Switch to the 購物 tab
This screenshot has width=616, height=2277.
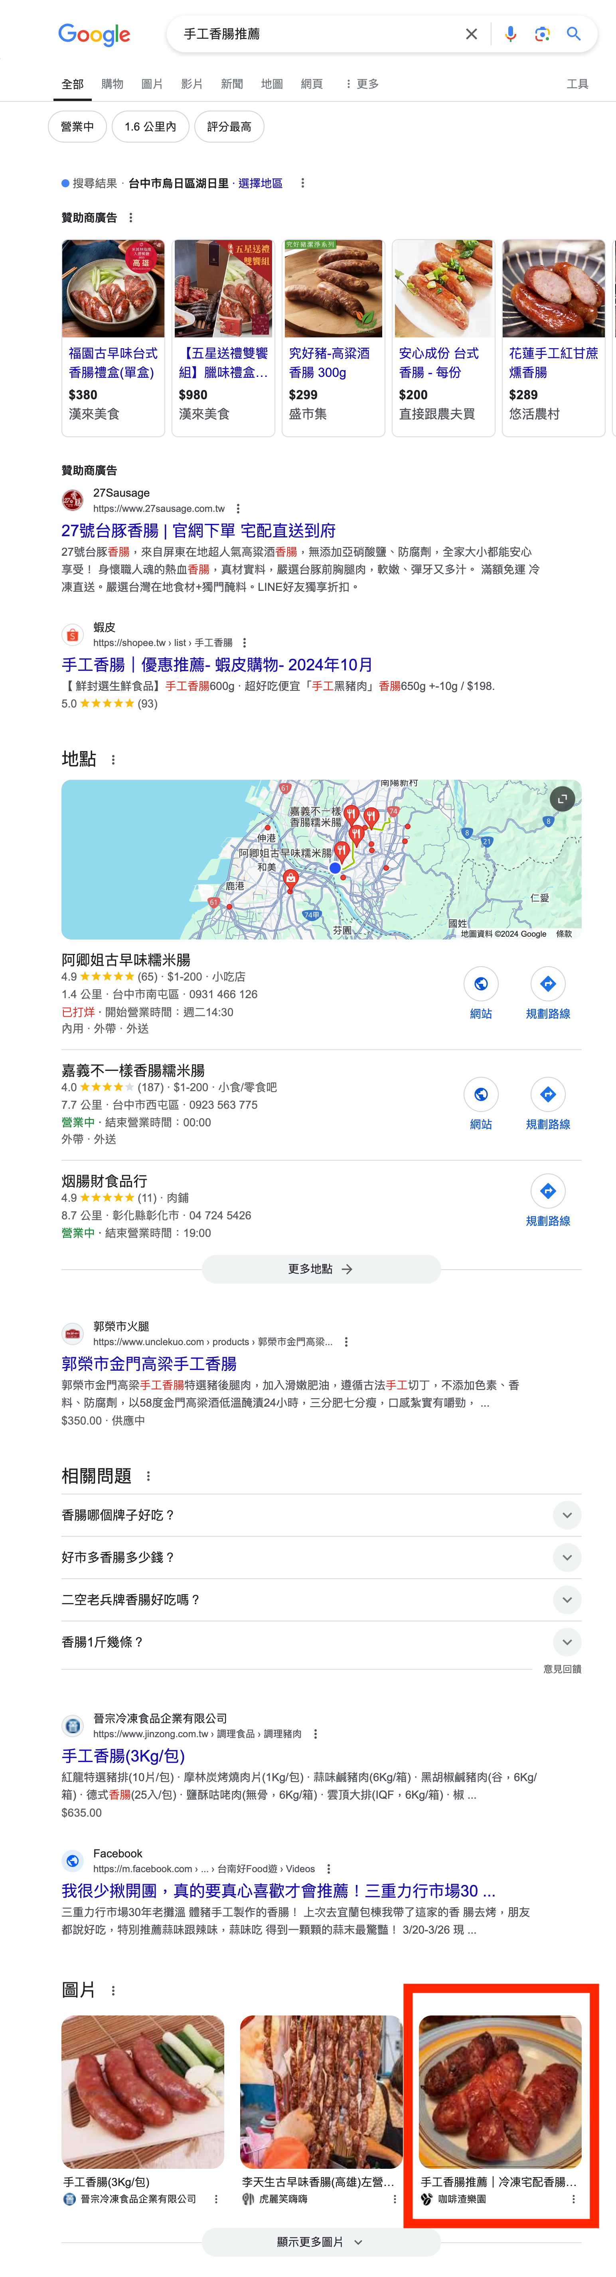112,84
